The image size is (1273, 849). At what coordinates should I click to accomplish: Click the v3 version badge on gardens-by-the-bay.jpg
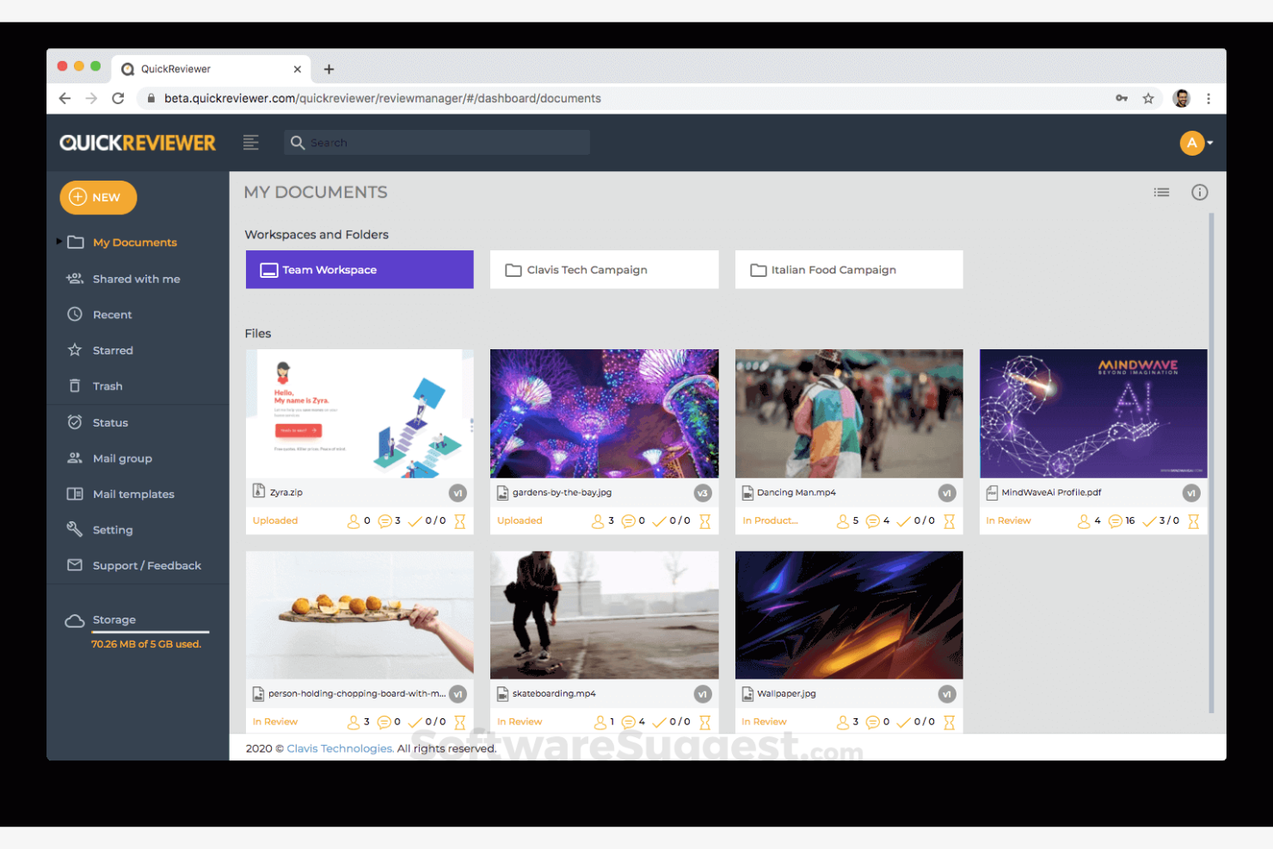[703, 492]
